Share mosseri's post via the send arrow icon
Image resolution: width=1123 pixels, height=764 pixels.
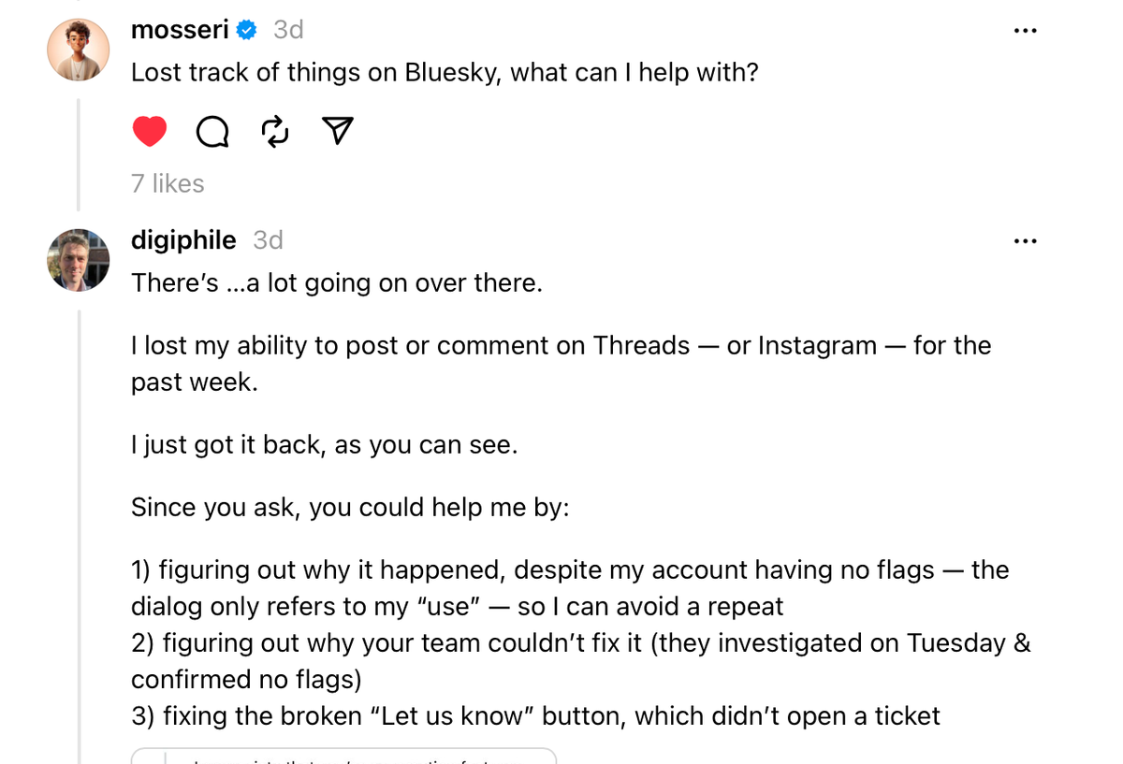336,131
